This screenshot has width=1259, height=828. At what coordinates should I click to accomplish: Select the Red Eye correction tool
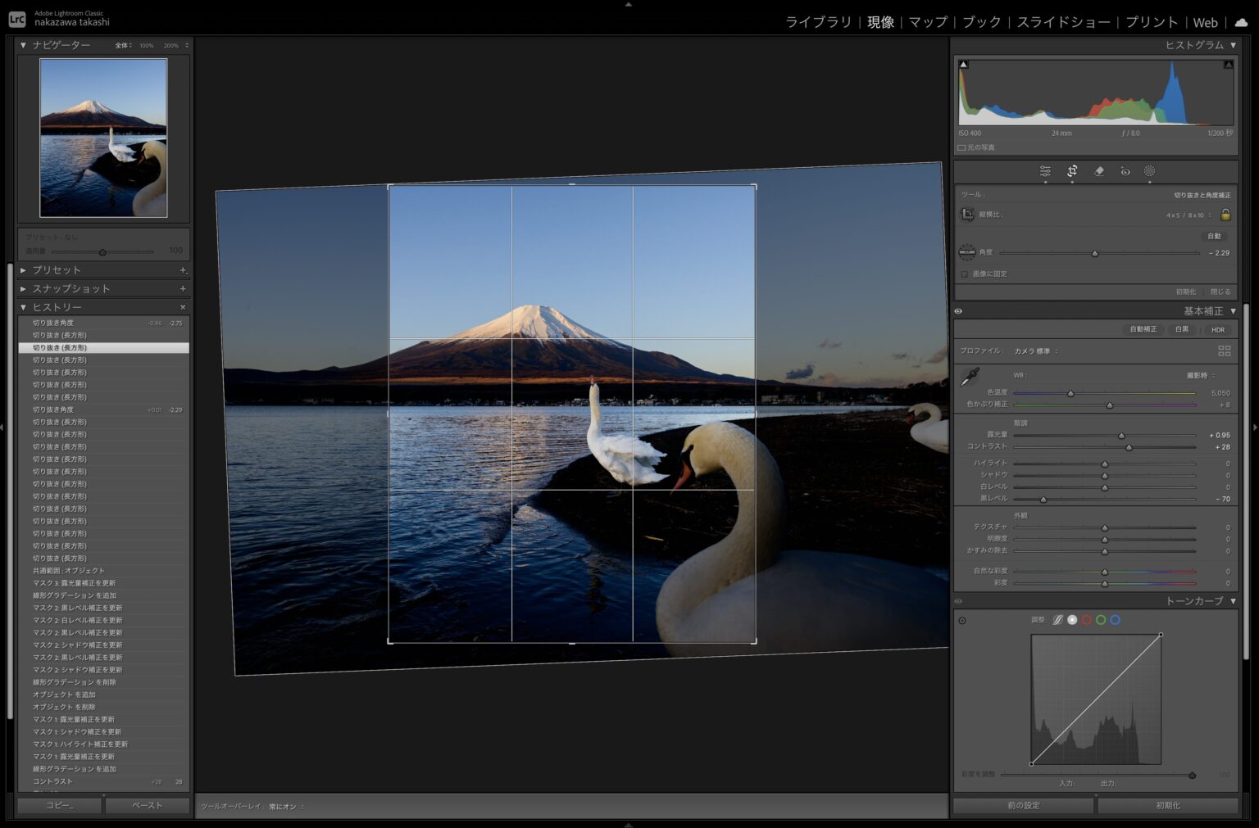1125,171
